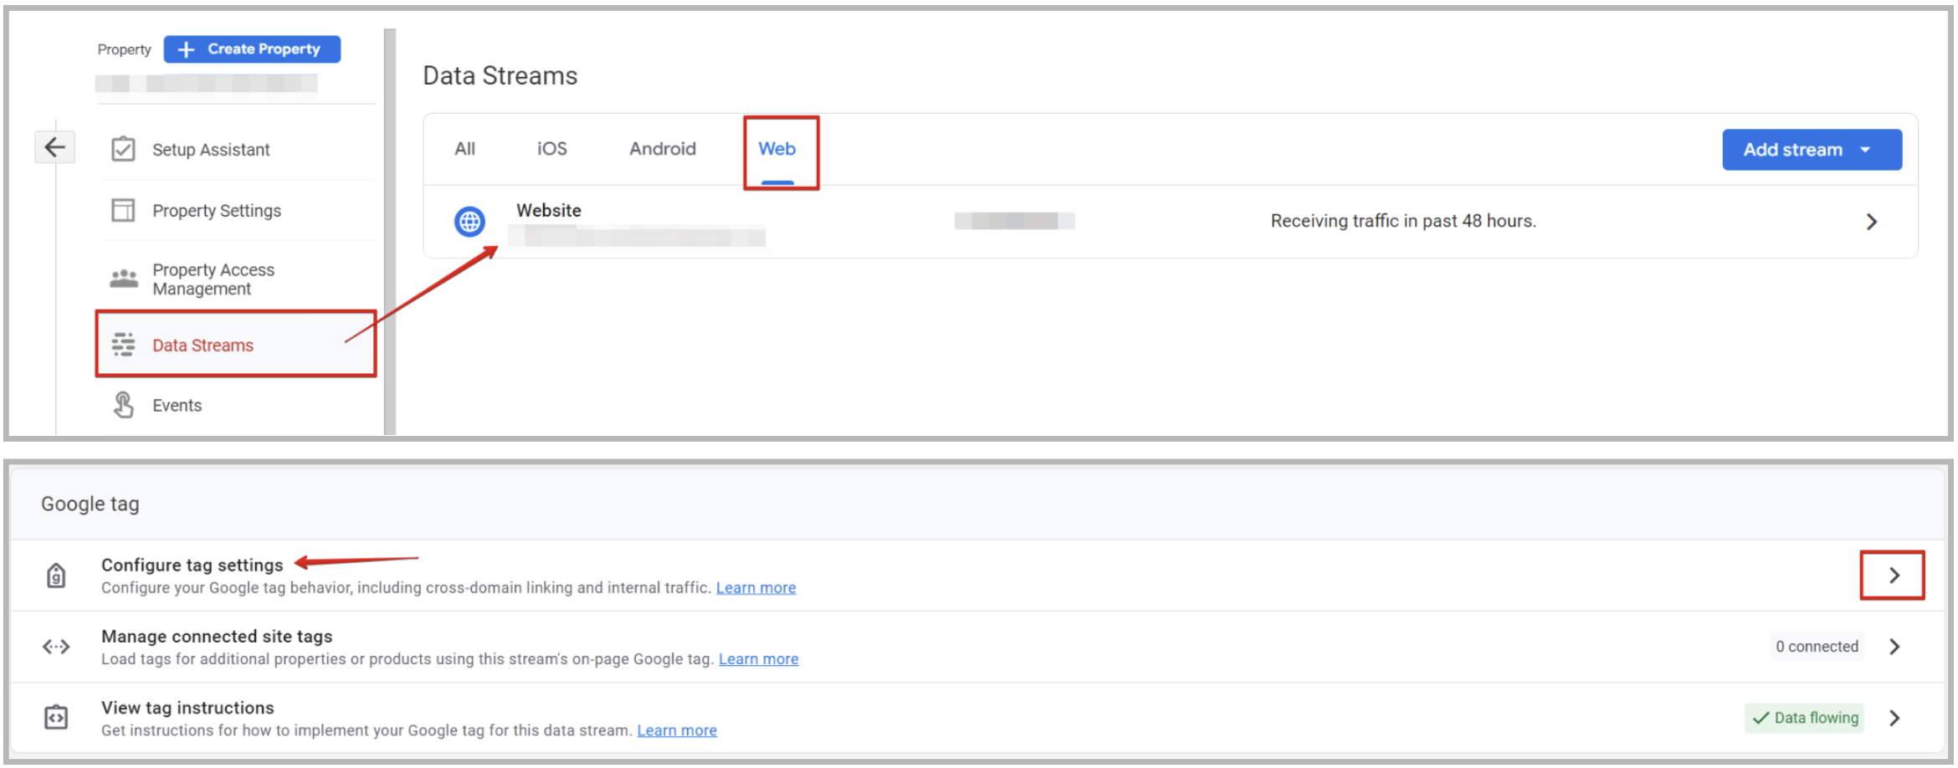This screenshot has height=768, width=1958.
Task: Click the Website stream name
Action: pyautogui.click(x=549, y=211)
